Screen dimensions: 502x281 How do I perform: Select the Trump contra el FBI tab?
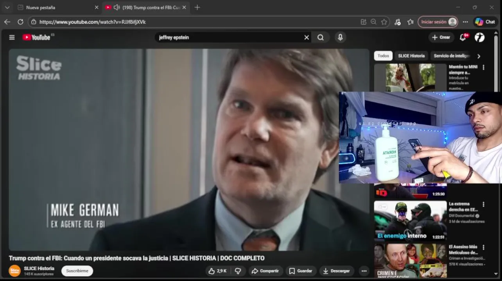pyautogui.click(x=146, y=7)
